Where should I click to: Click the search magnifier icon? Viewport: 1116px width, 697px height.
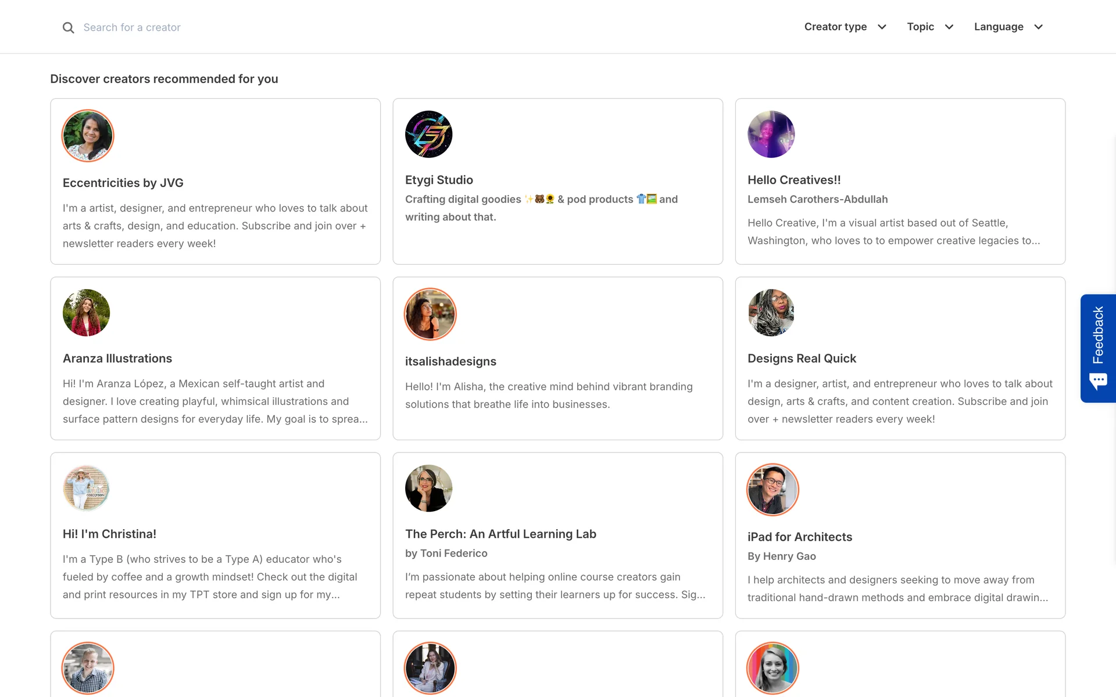pyautogui.click(x=69, y=28)
